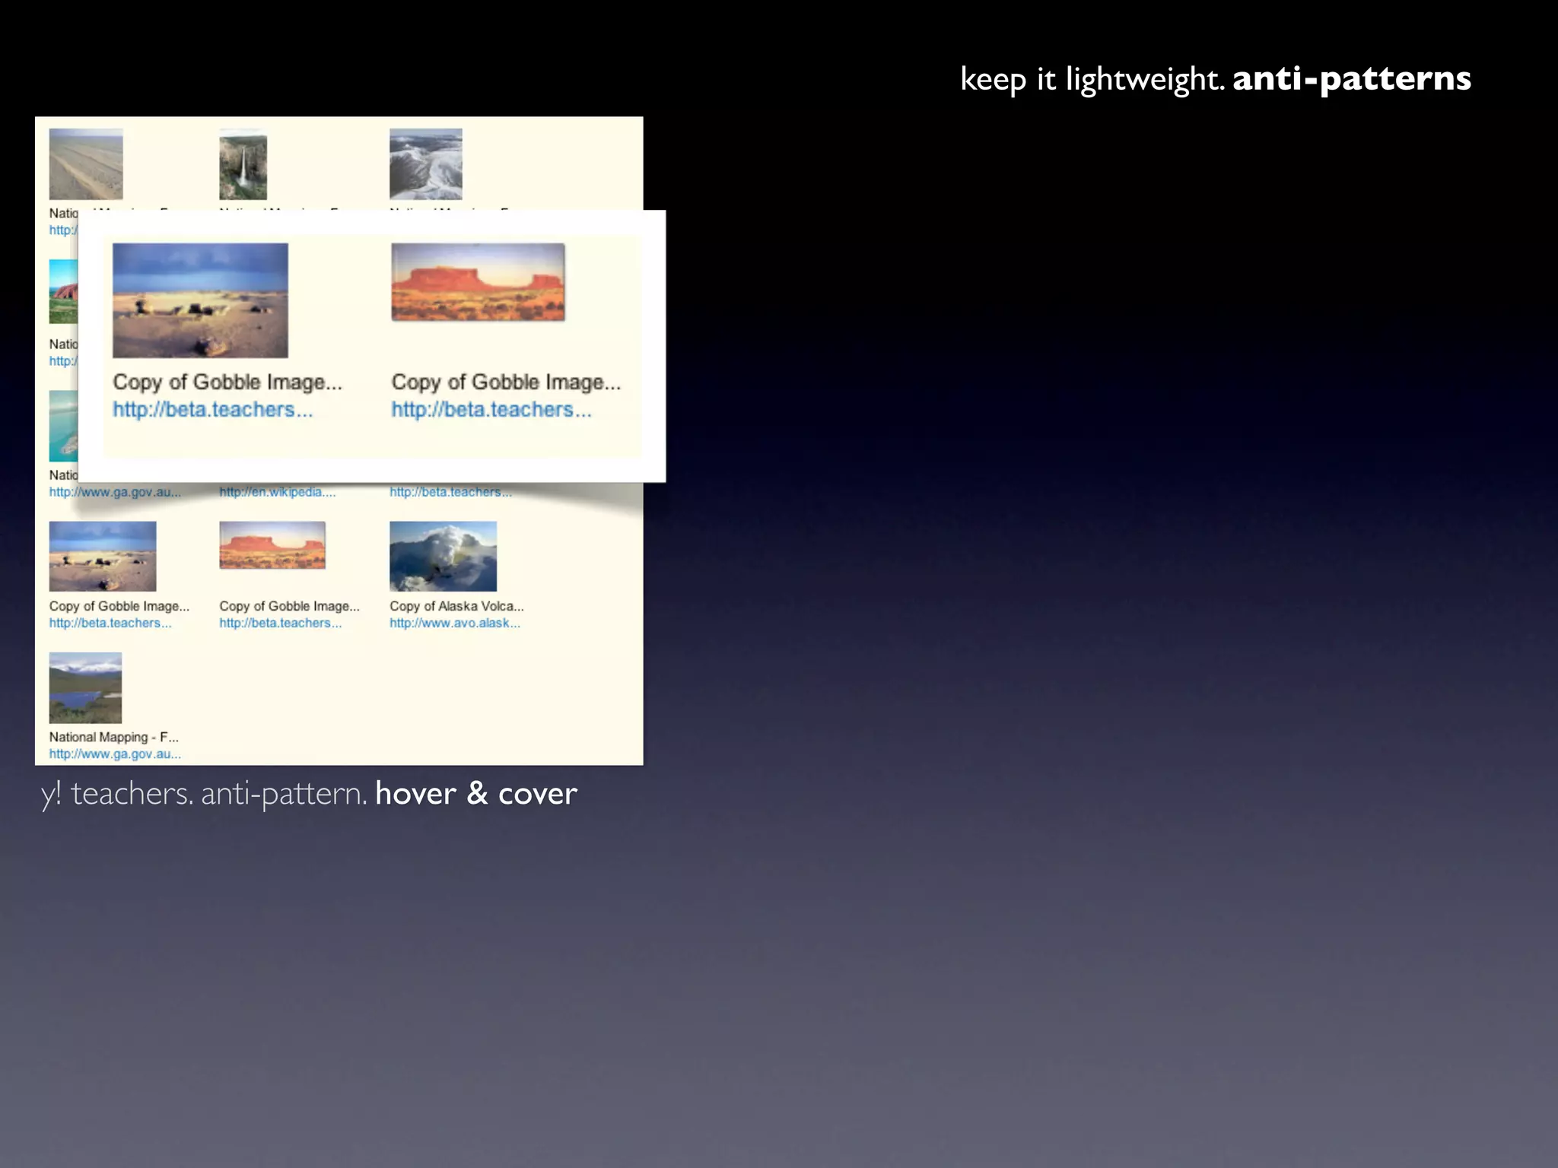Click the enlarged red mesa image in popup
The image size is (1558, 1168).
click(x=478, y=282)
